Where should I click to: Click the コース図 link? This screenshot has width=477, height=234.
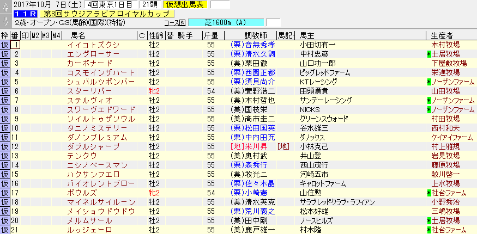coord(174,23)
